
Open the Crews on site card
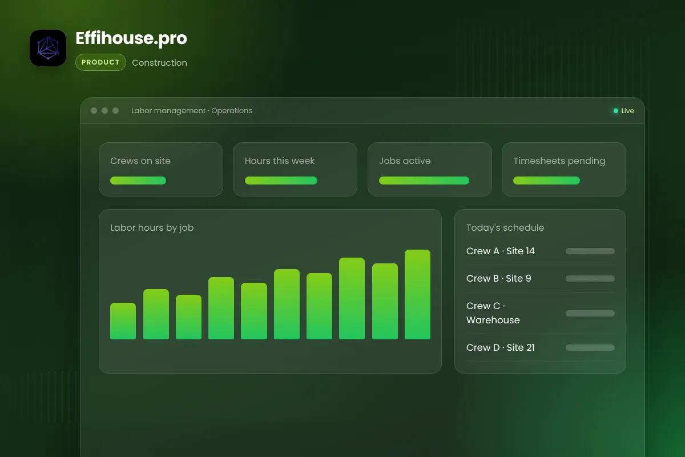click(161, 169)
